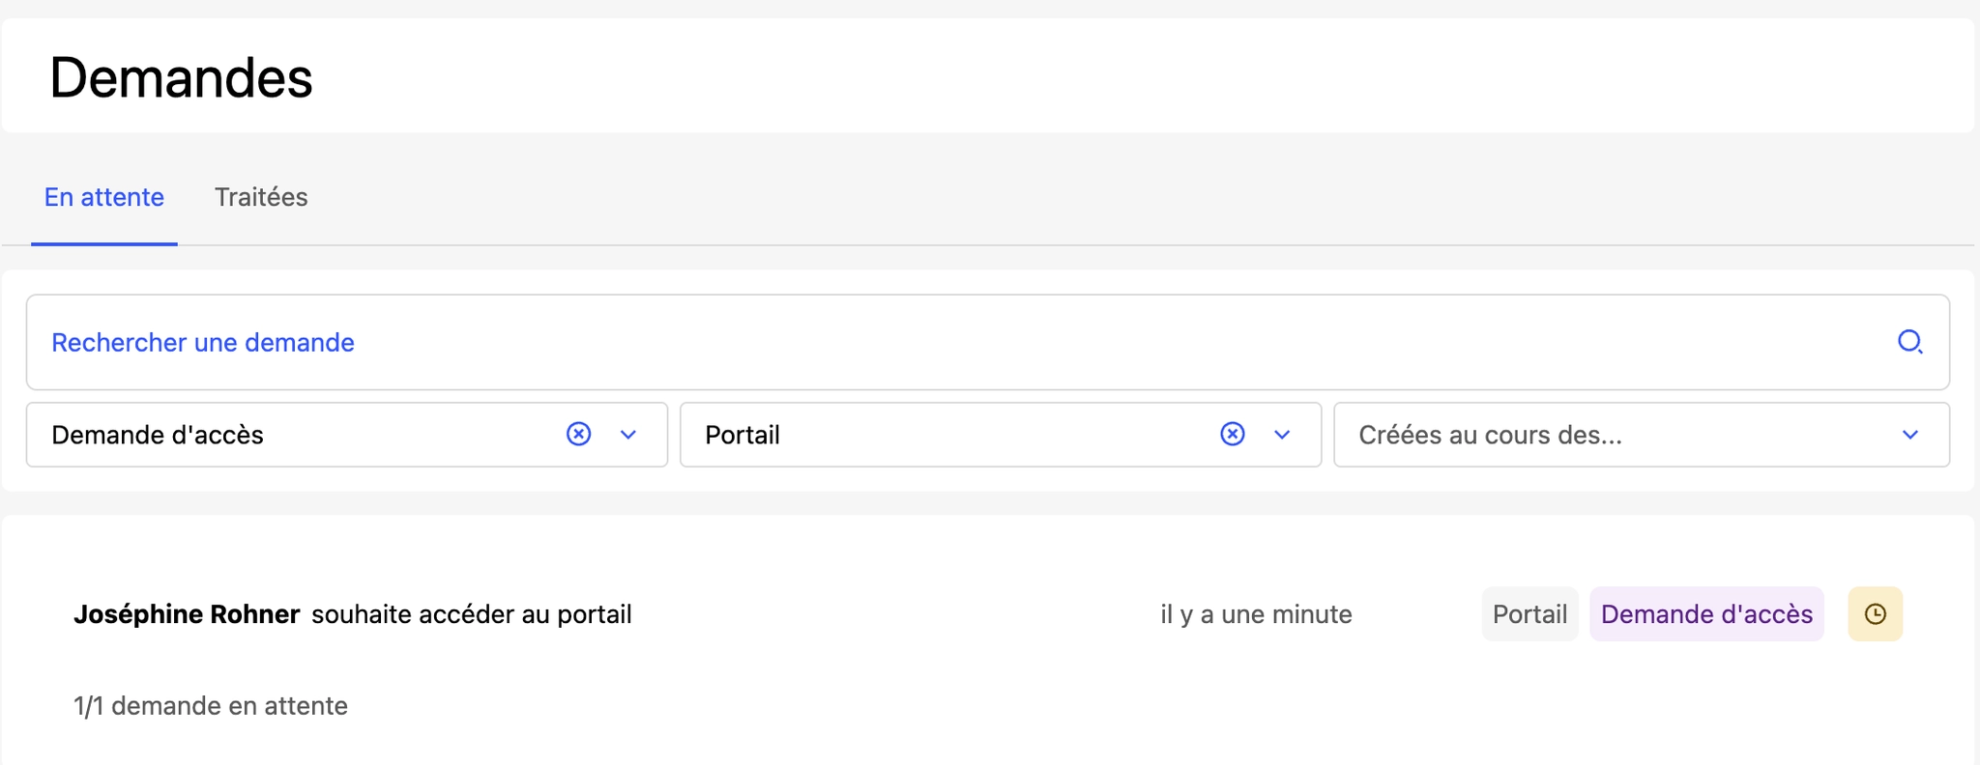This screenshot has width=1980, height=765.
Task: Click the Demandes page heading
Action: [x=181, y=77]
